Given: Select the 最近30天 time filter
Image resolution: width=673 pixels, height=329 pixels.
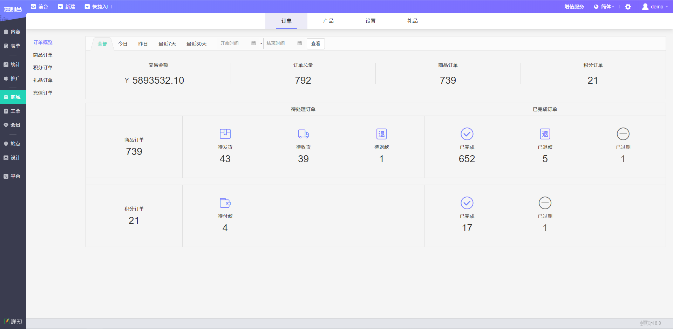Looking at the screenshot, I should pyautogui.click(x=196, y=43).
